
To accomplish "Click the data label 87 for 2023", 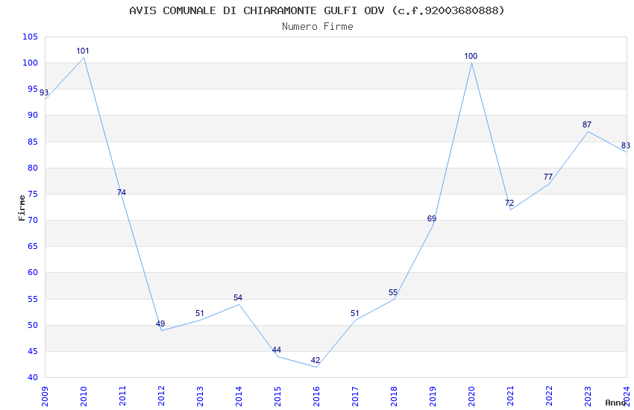I will pyautogui.click(x=587, y=124).
